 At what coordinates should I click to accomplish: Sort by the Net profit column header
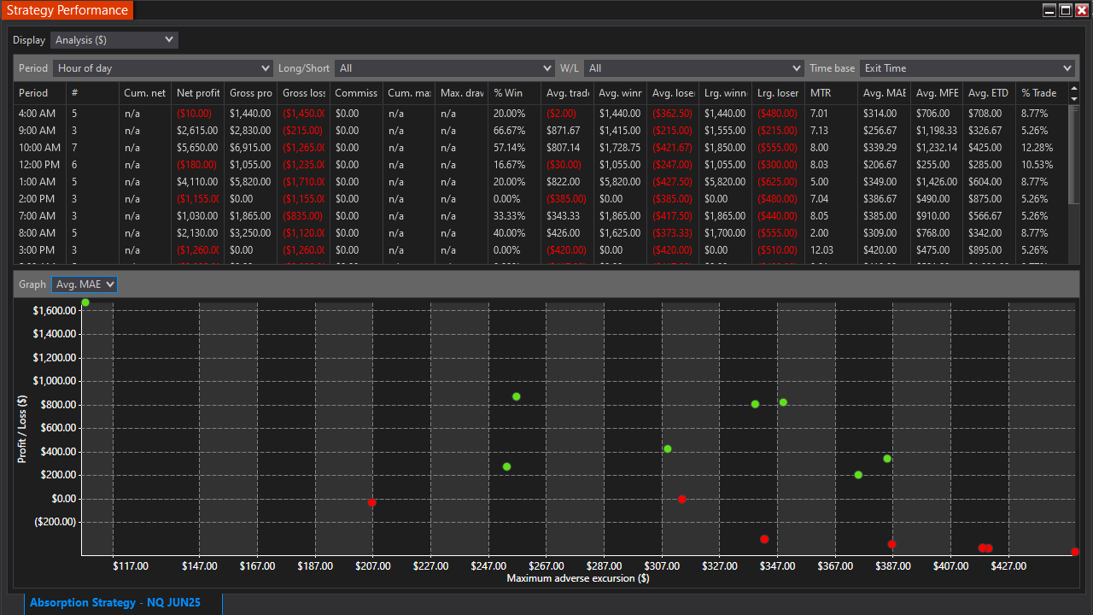coord(198,93)
